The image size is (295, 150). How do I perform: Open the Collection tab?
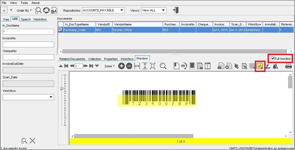[95, 59]
